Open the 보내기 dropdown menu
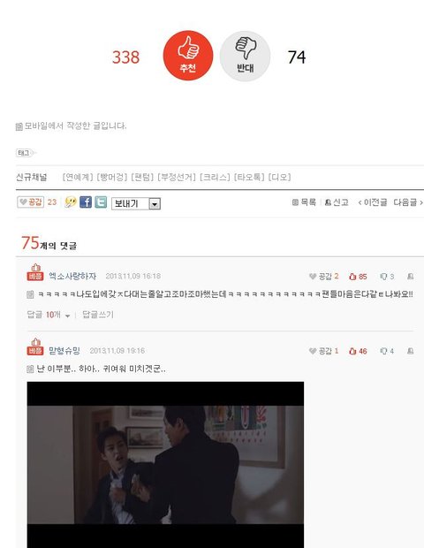The image size is (424, 548). (x=136, y=203)
